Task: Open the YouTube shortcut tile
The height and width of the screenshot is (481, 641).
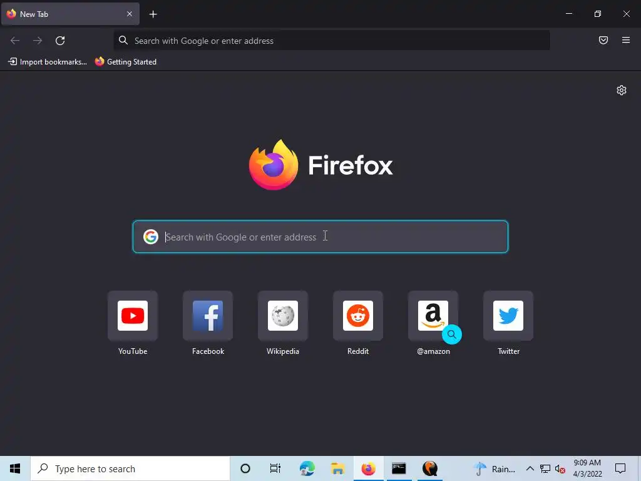Action: (x=133, y=316)
